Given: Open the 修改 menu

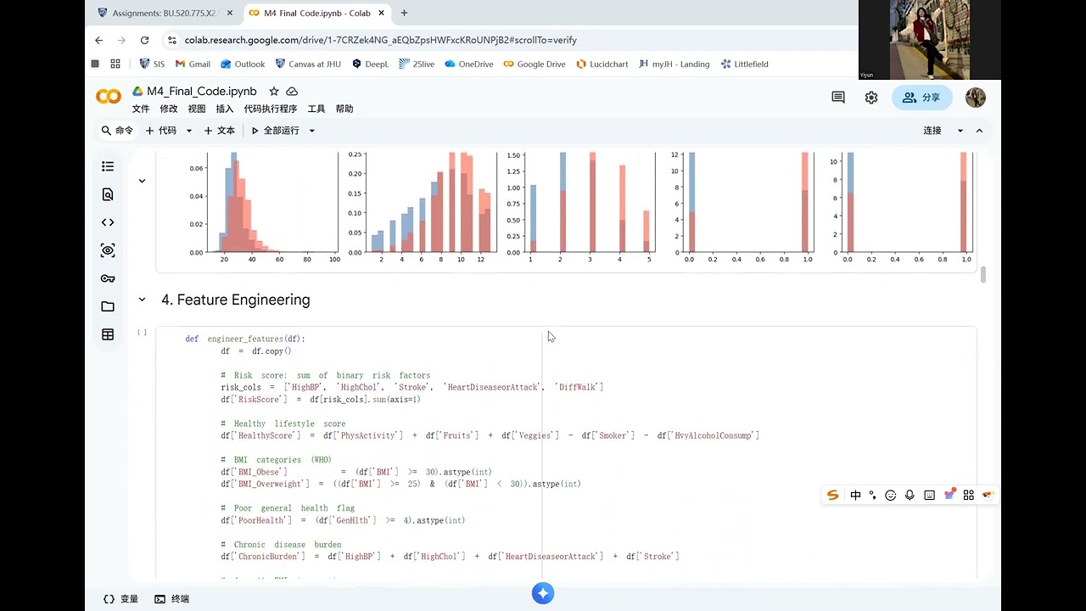Looking at the screenshot, I should (x=169, y=109).
